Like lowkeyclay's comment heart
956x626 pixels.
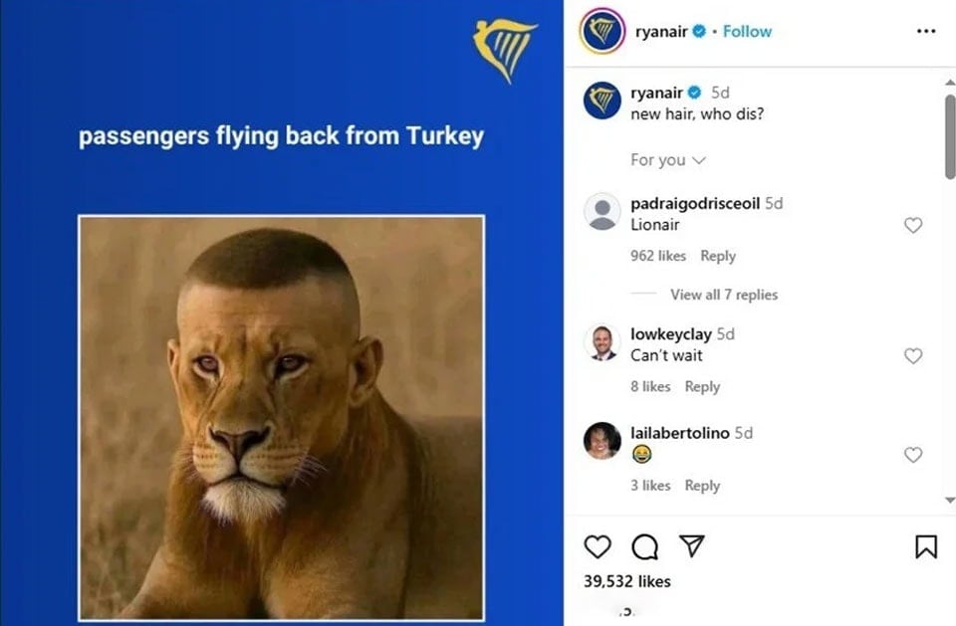point(913,355)
